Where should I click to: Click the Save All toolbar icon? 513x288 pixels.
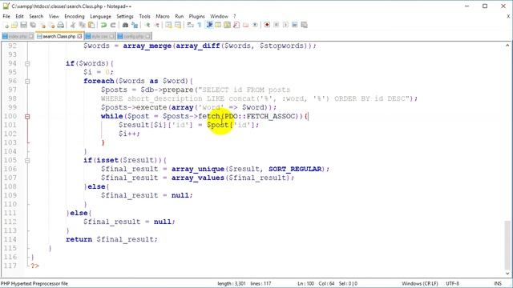coord(33,25)
